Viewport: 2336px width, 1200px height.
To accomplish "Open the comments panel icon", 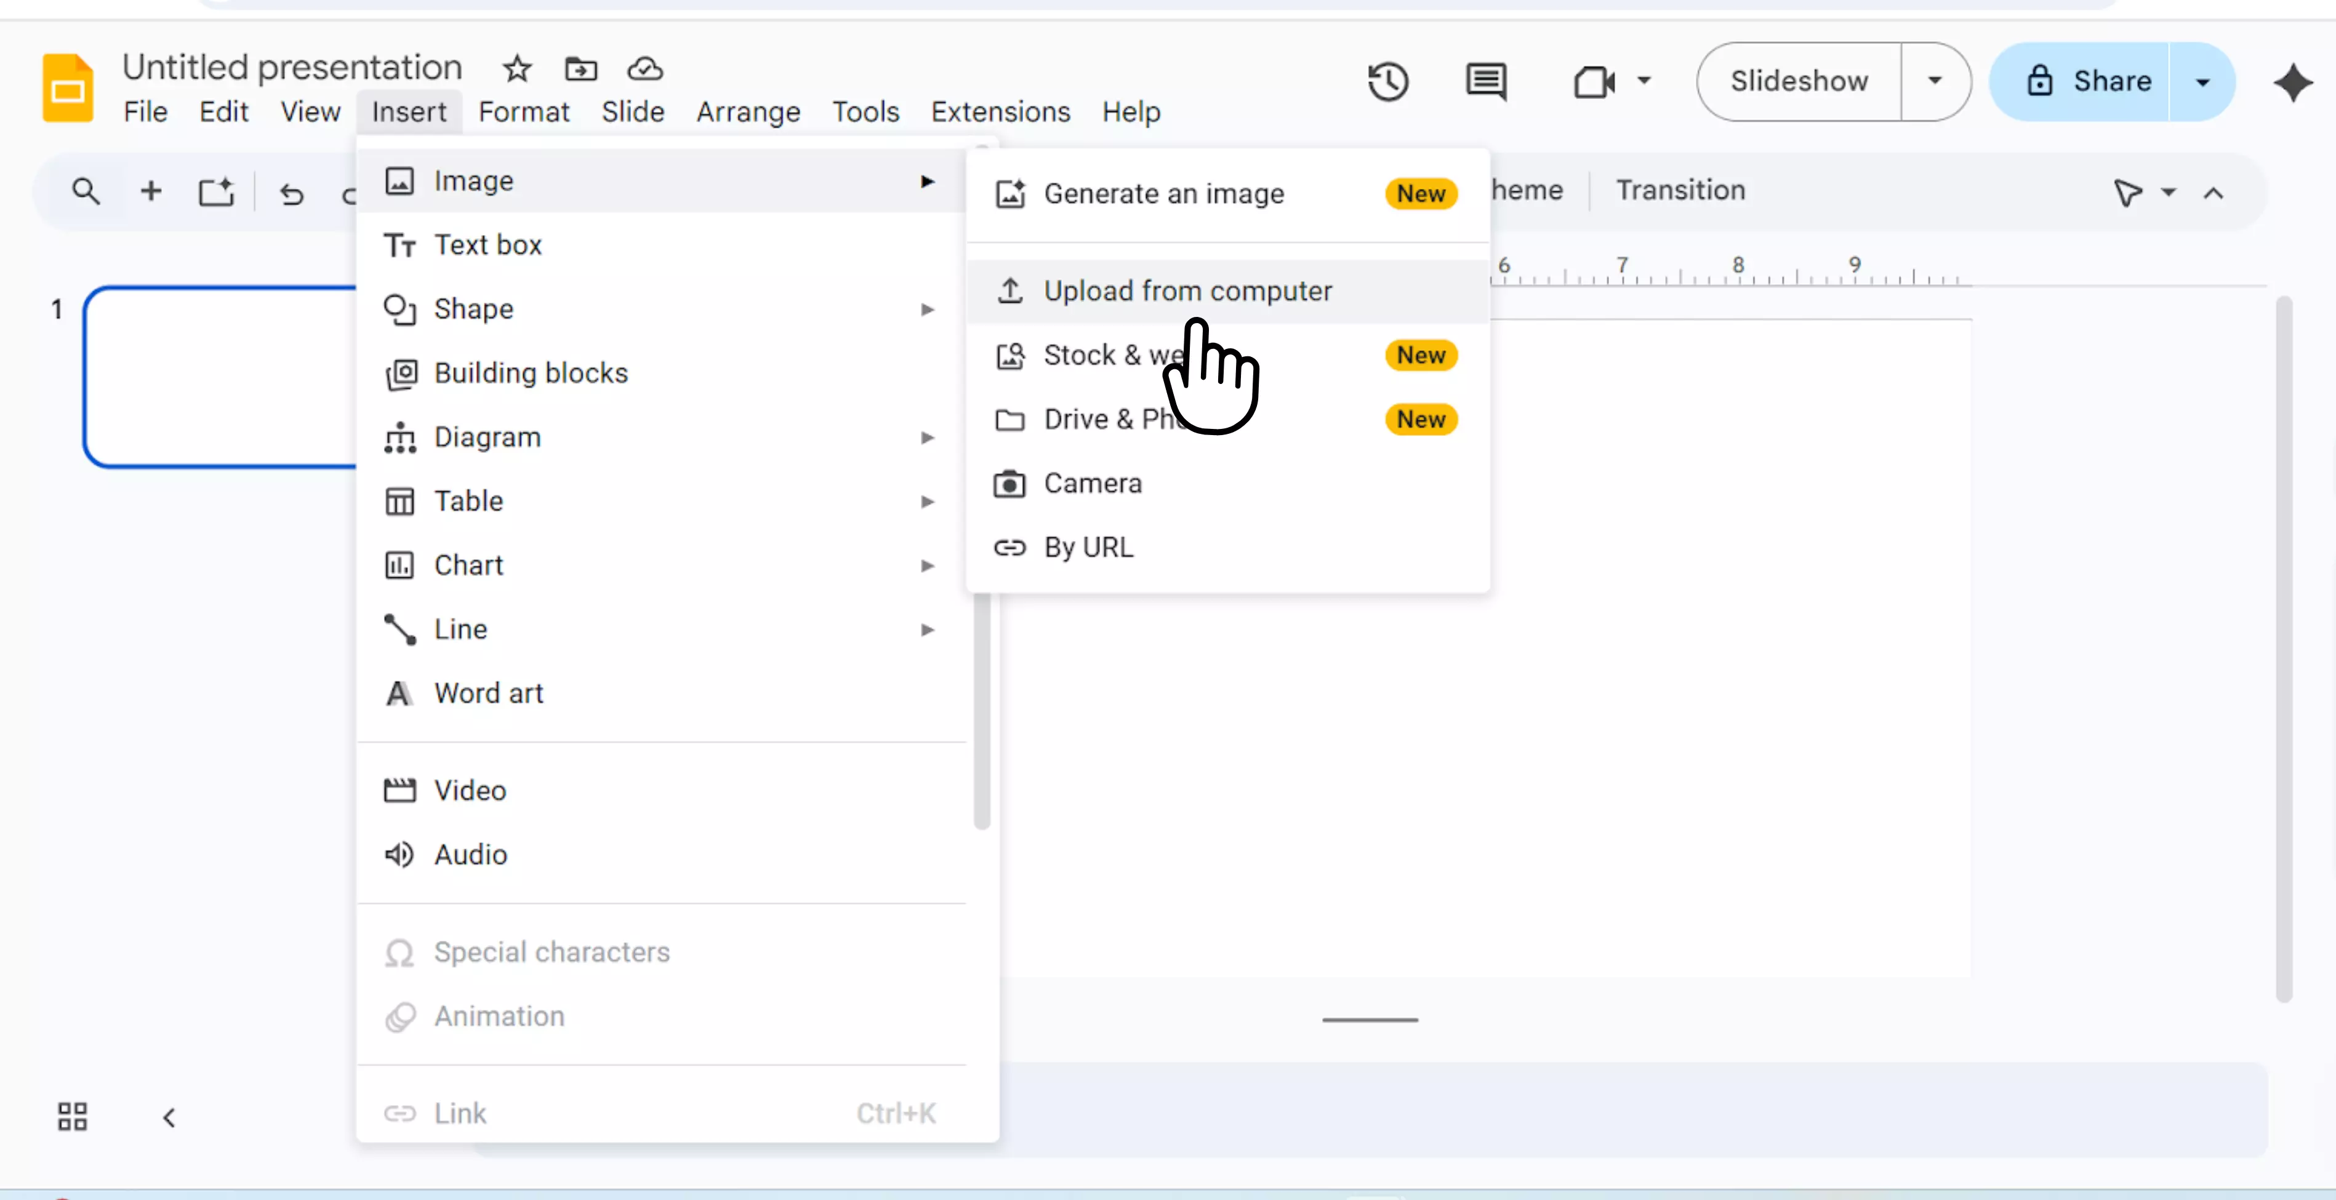I will (1485, 82).
